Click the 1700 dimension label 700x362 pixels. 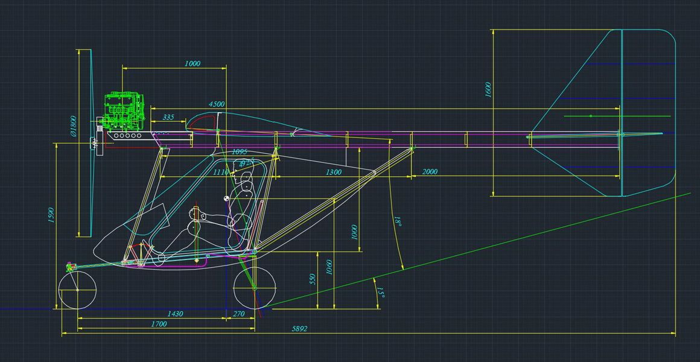[158, 324]
